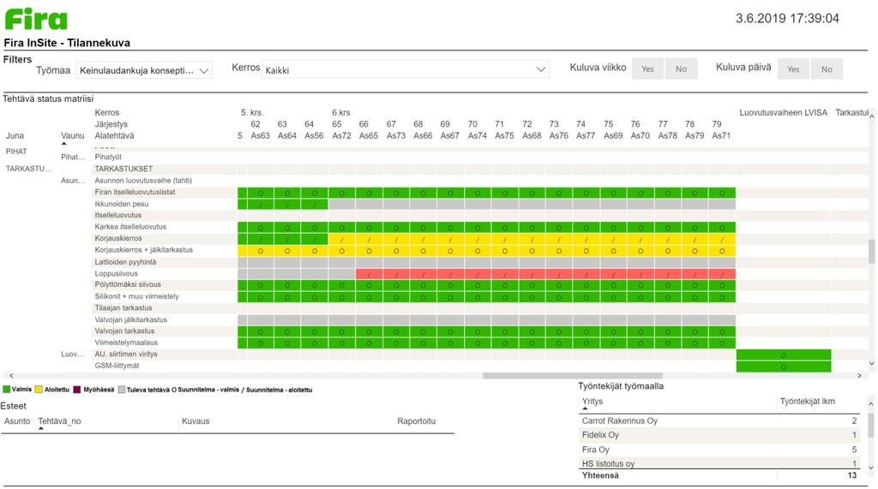Click the workers table scrollbar thumb

(871, 426)
